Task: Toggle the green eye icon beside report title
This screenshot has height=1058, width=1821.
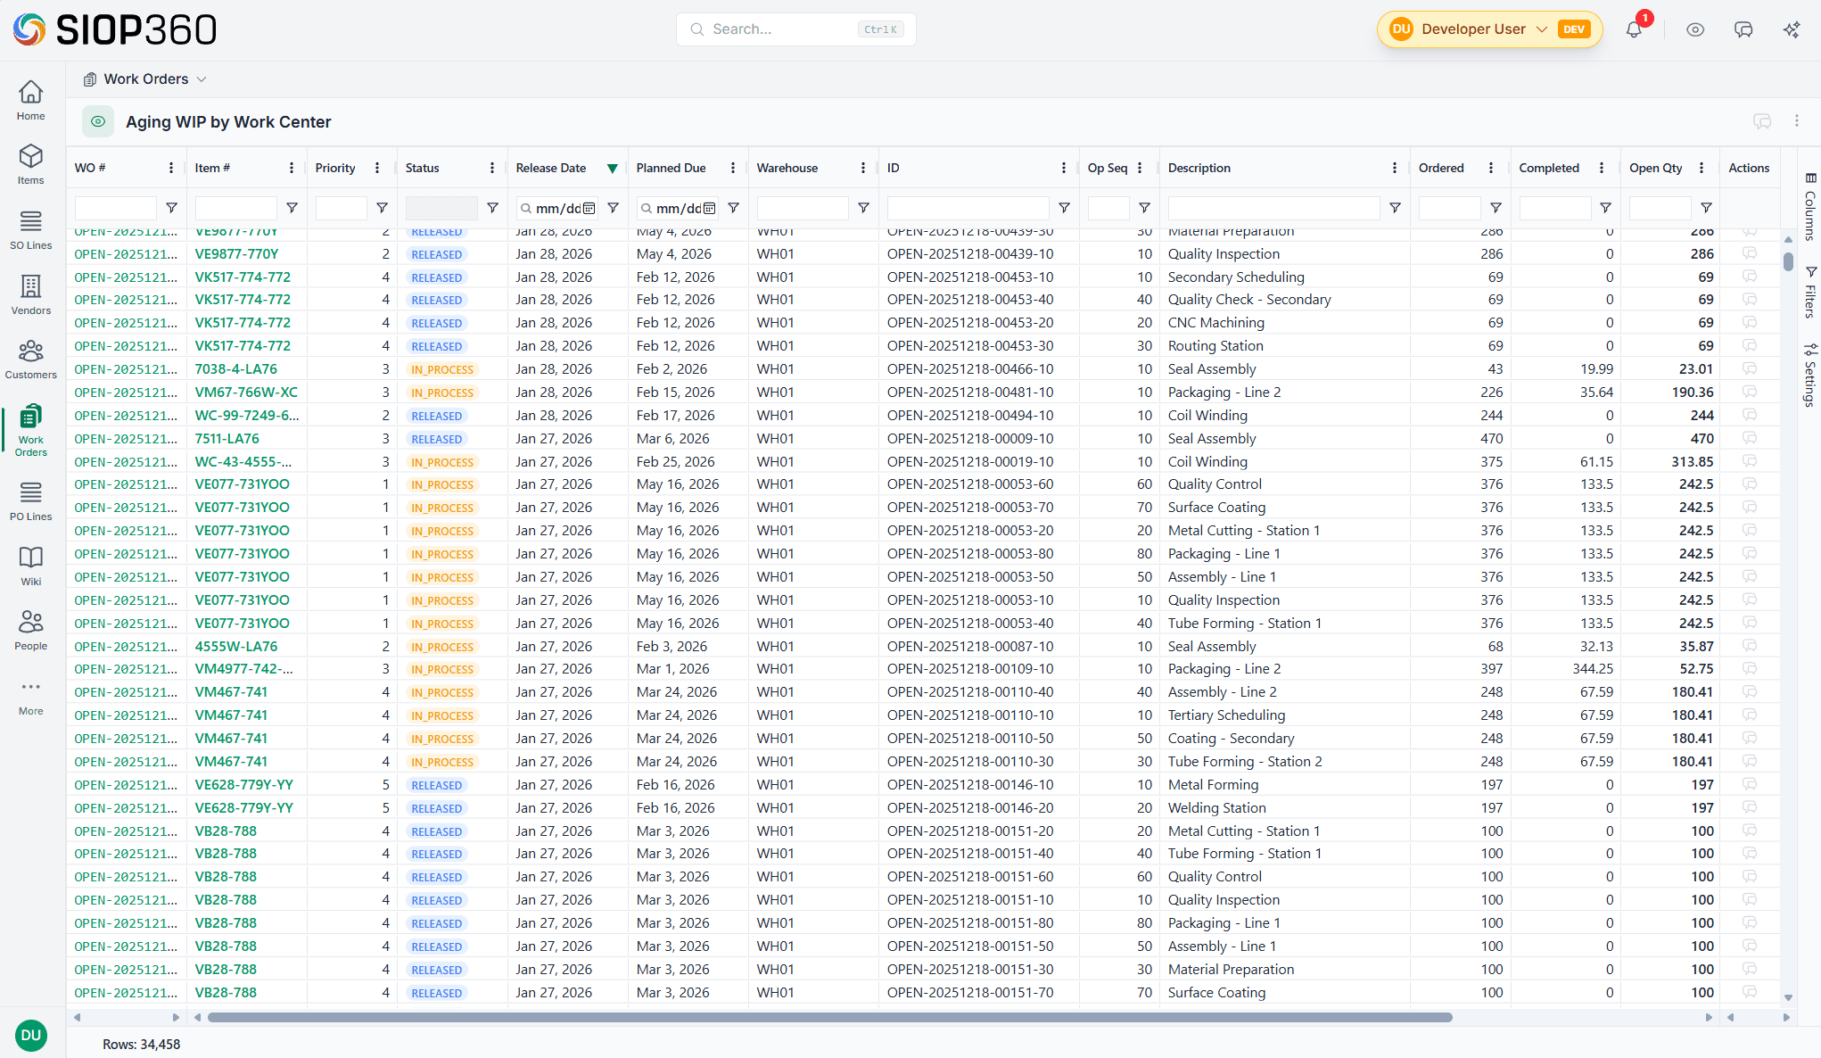Action: point(98,121)
